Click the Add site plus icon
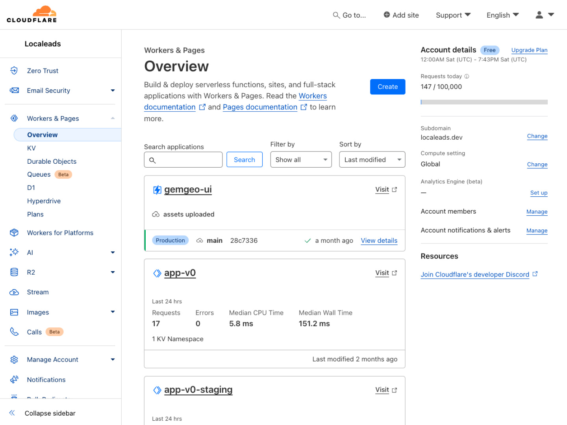Image resolution: width=567 pixels, height=425 pixels. coord(387,15)
